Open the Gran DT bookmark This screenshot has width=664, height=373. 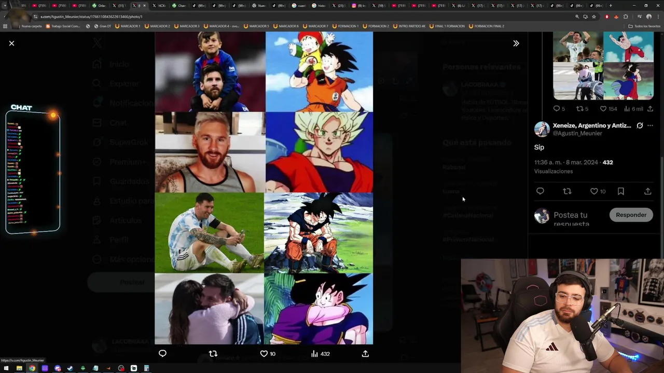pyautogui.click(x=102, y=26)
